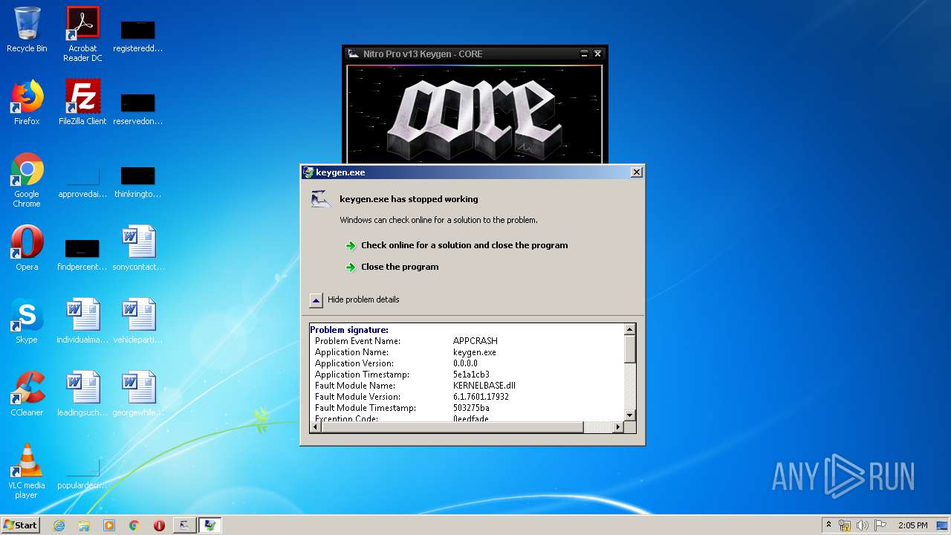This screenshot has width=951, height=535.
Task: Select the leadingsuch... Word document
Action: [x=82, y=394]
